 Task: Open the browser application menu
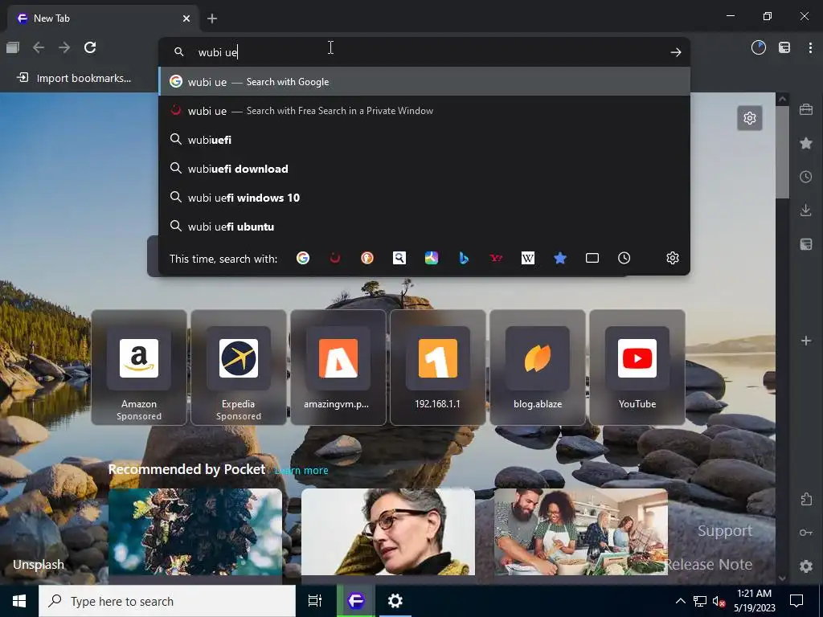tap(810, 47)
